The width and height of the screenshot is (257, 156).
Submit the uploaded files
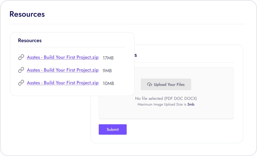click(113, 129)
